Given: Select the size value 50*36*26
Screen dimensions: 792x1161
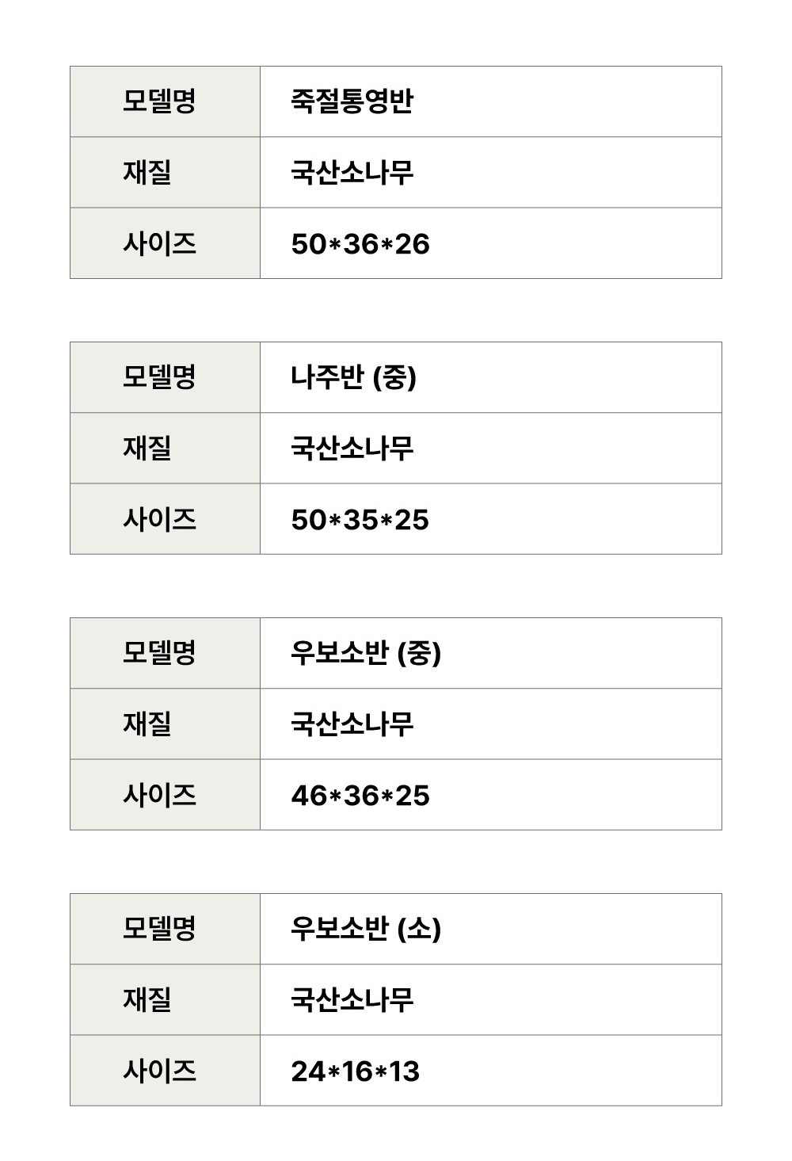Looking at the screenshot, I should click(x=360, y=244).
